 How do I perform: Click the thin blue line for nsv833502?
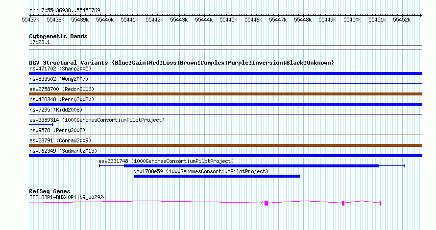[225, 83]
